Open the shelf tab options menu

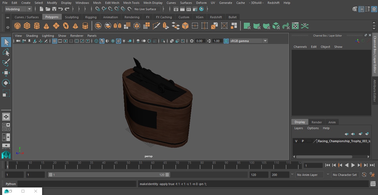pos(8,17)
